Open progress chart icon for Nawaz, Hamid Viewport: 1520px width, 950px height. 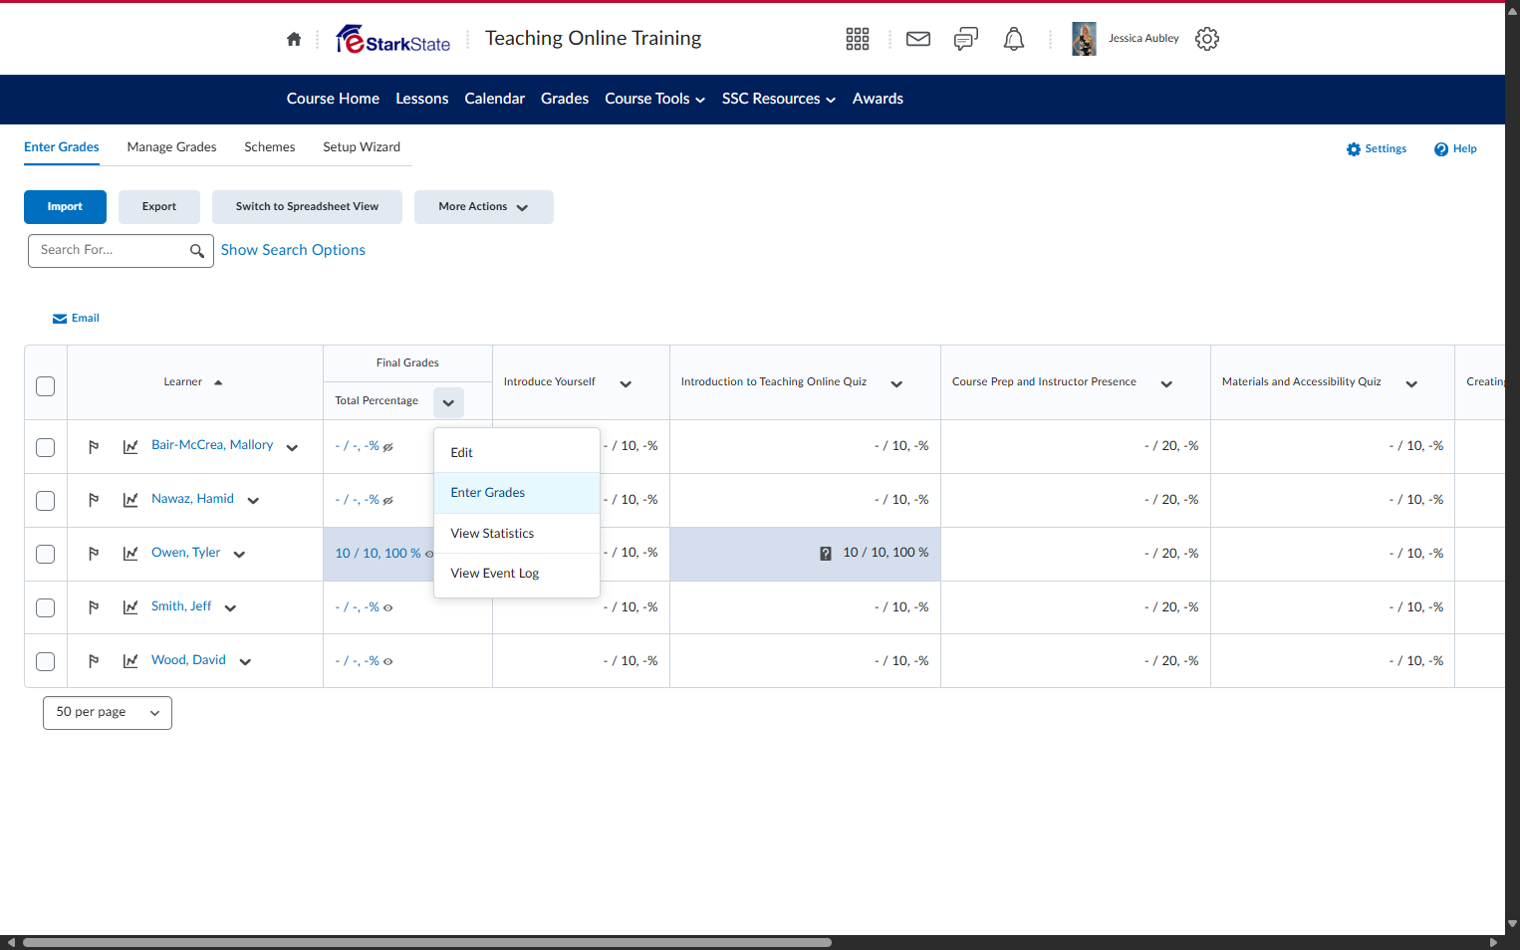pos(130,500)
